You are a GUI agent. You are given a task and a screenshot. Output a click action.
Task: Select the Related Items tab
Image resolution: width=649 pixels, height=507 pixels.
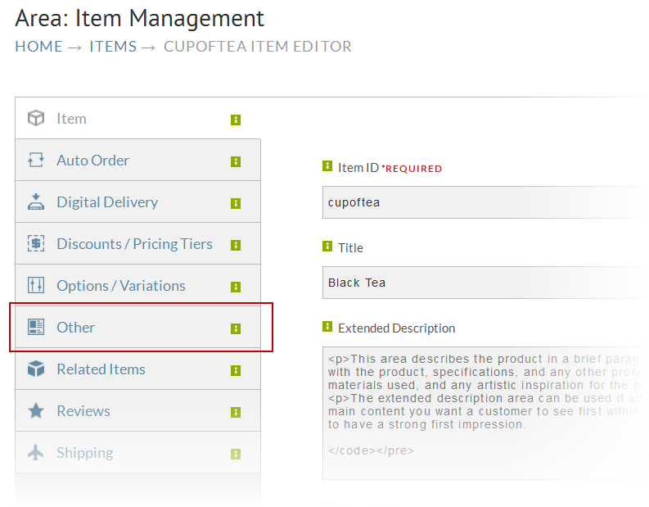[137, 369]
